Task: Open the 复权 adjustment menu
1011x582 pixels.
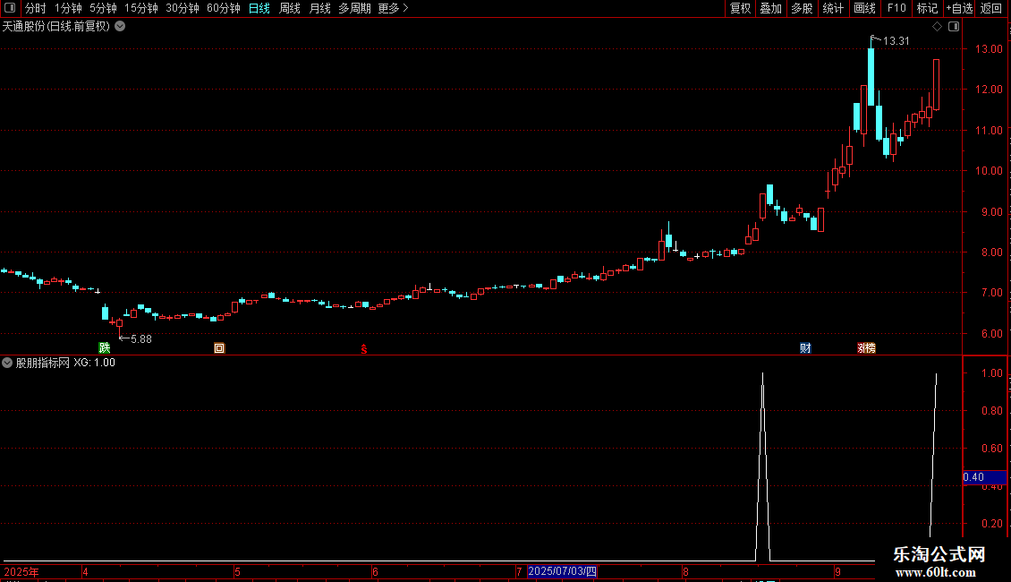Action: click(x=740, y=8)
